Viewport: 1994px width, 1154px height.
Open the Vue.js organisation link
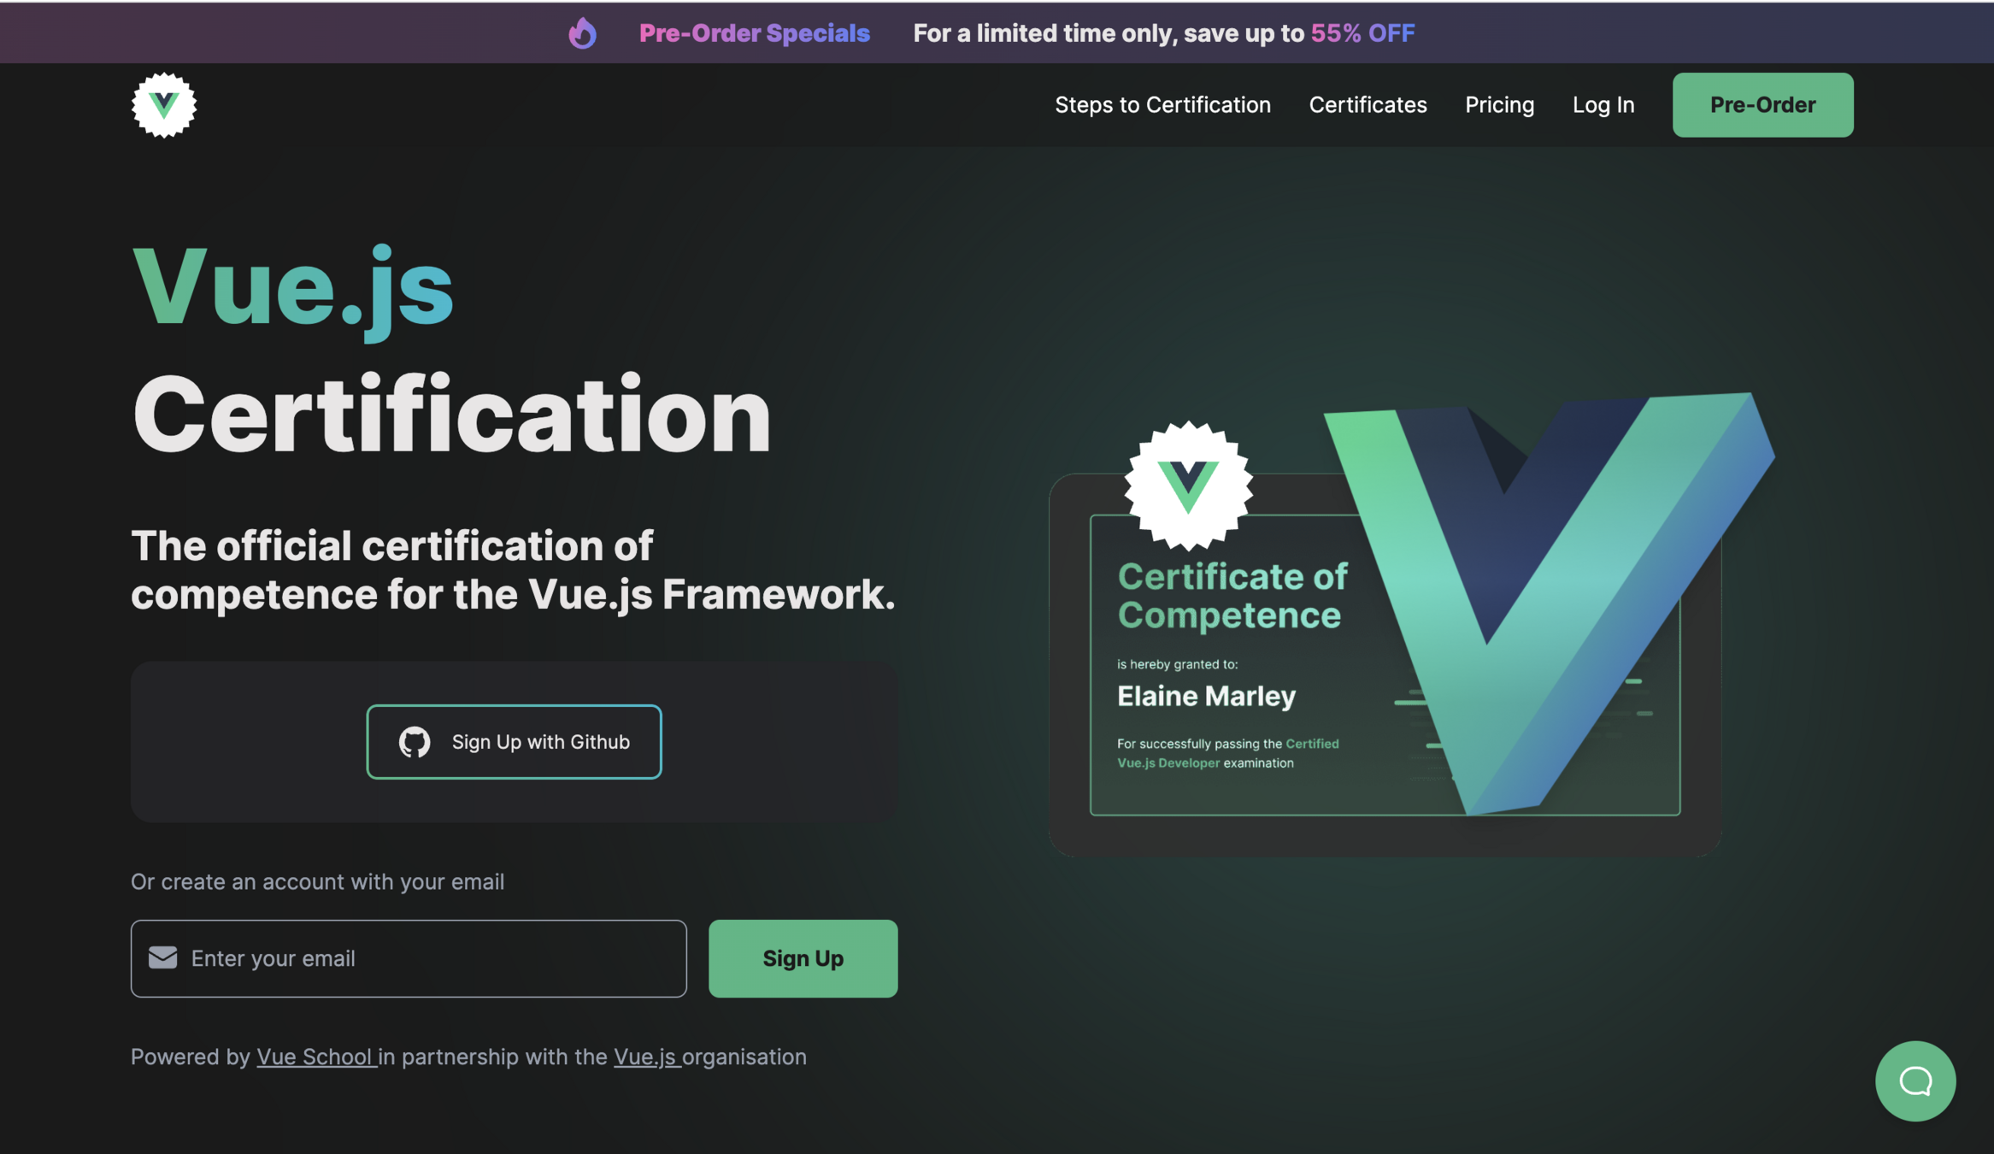[645, 1057]
